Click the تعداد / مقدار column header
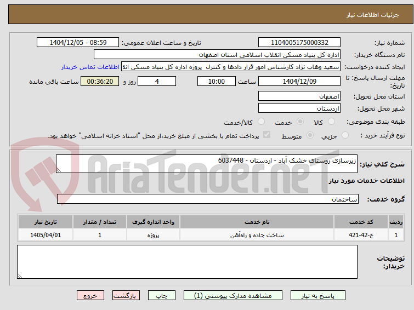414x310 pixels. point(100,222)
